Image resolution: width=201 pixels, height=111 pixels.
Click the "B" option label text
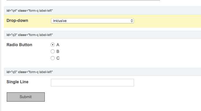[58, 51]
